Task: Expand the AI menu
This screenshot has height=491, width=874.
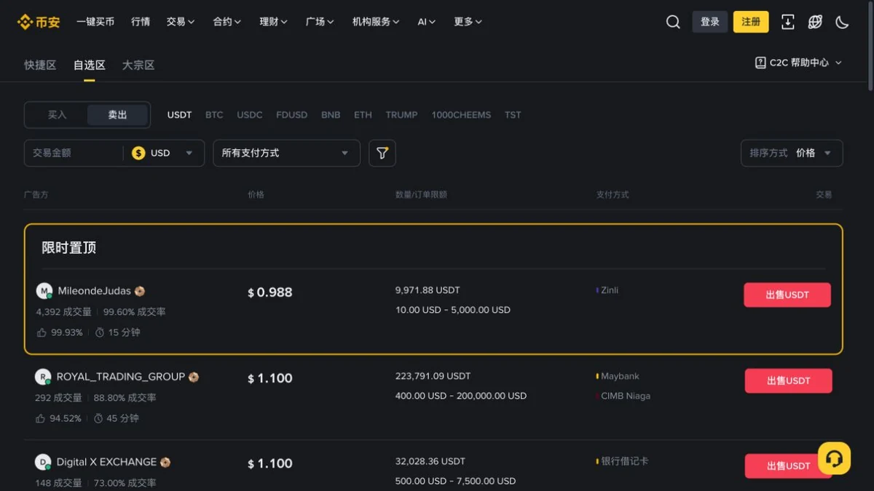Action: (x=427, y=22)
